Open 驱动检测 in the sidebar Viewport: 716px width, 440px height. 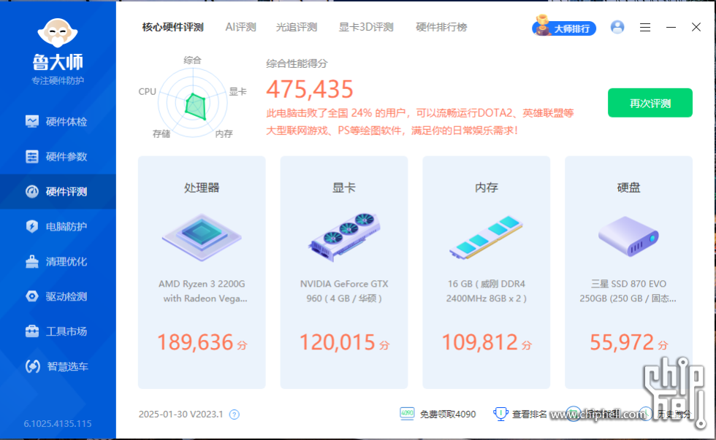[58, 296]
